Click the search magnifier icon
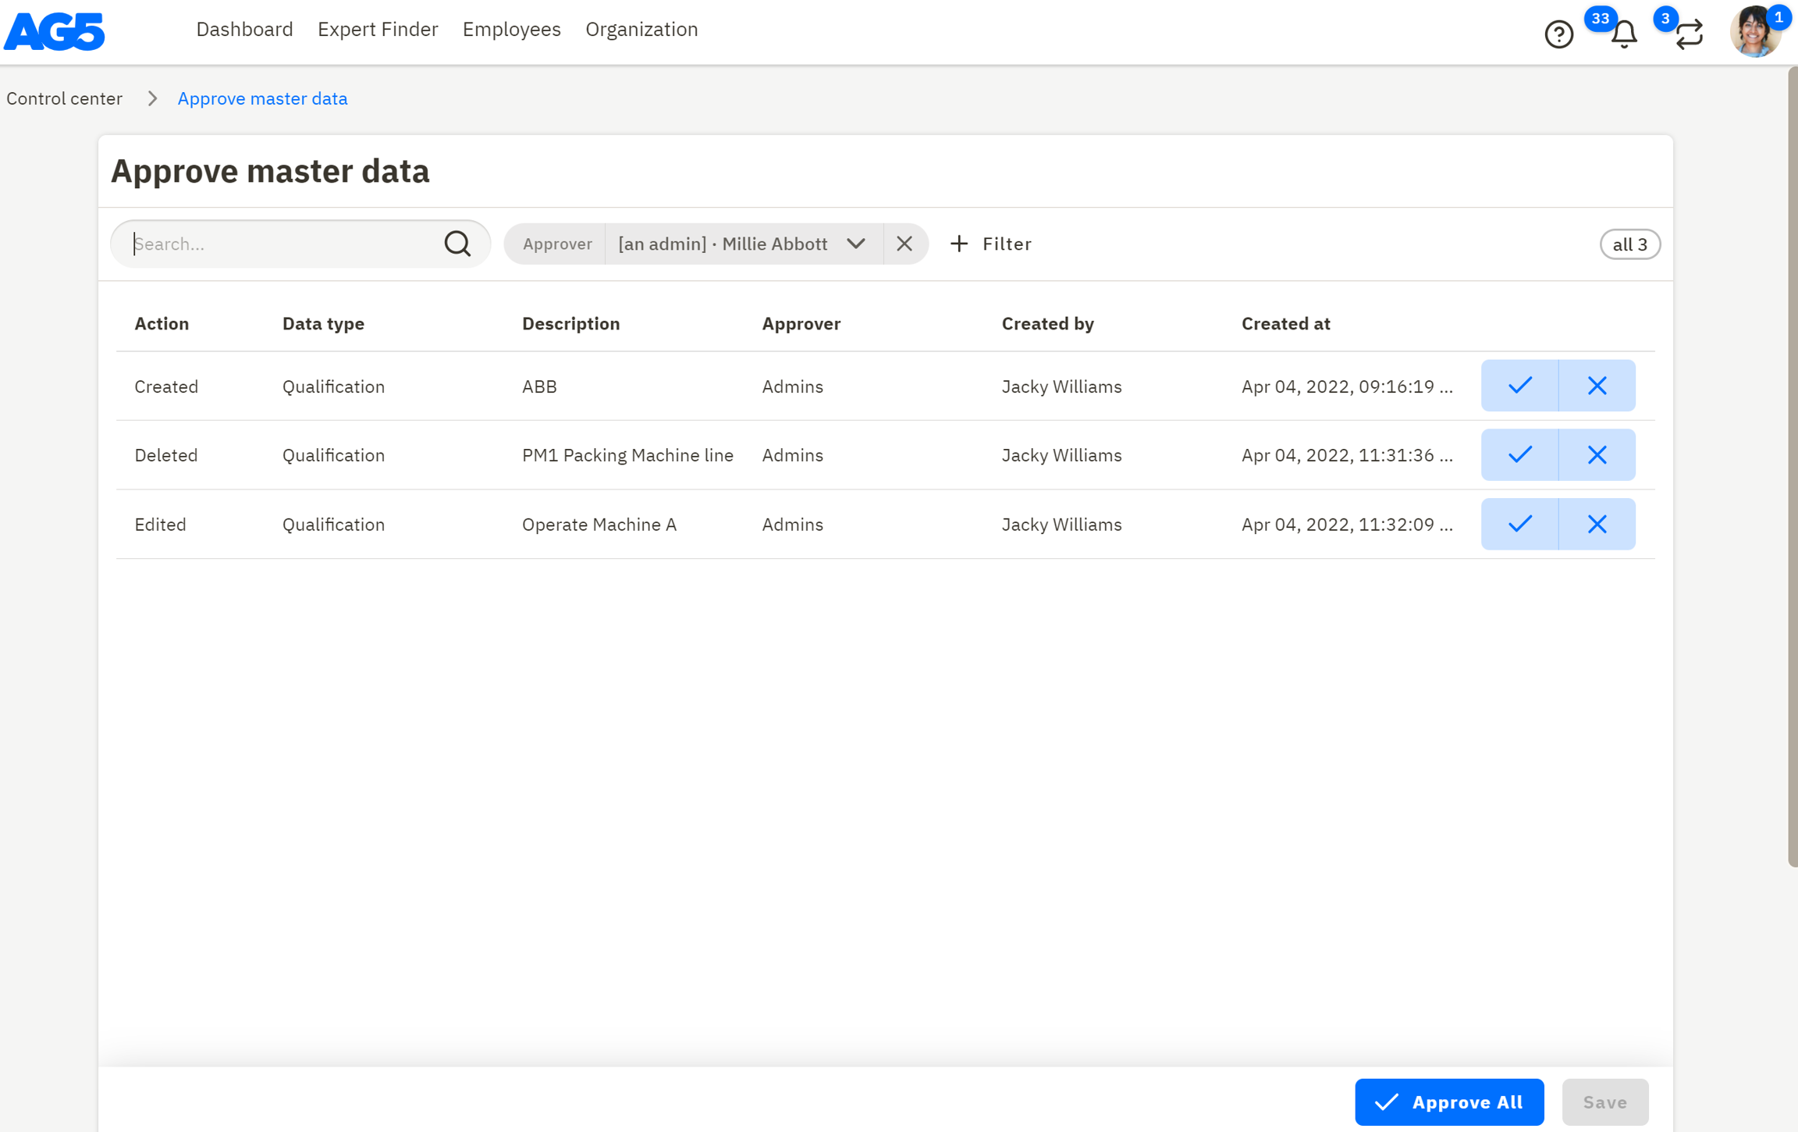Image resolution: width=1798 pixels, height=1132 pixels. click(x=457, y=244)
